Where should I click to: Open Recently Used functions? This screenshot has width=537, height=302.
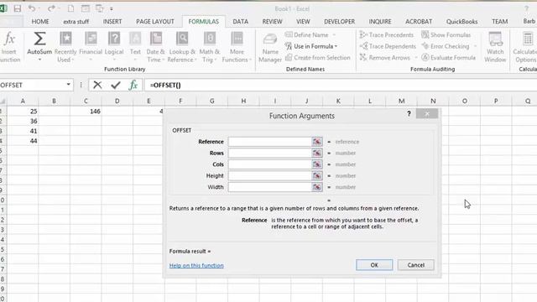click(x=65, y=47)
